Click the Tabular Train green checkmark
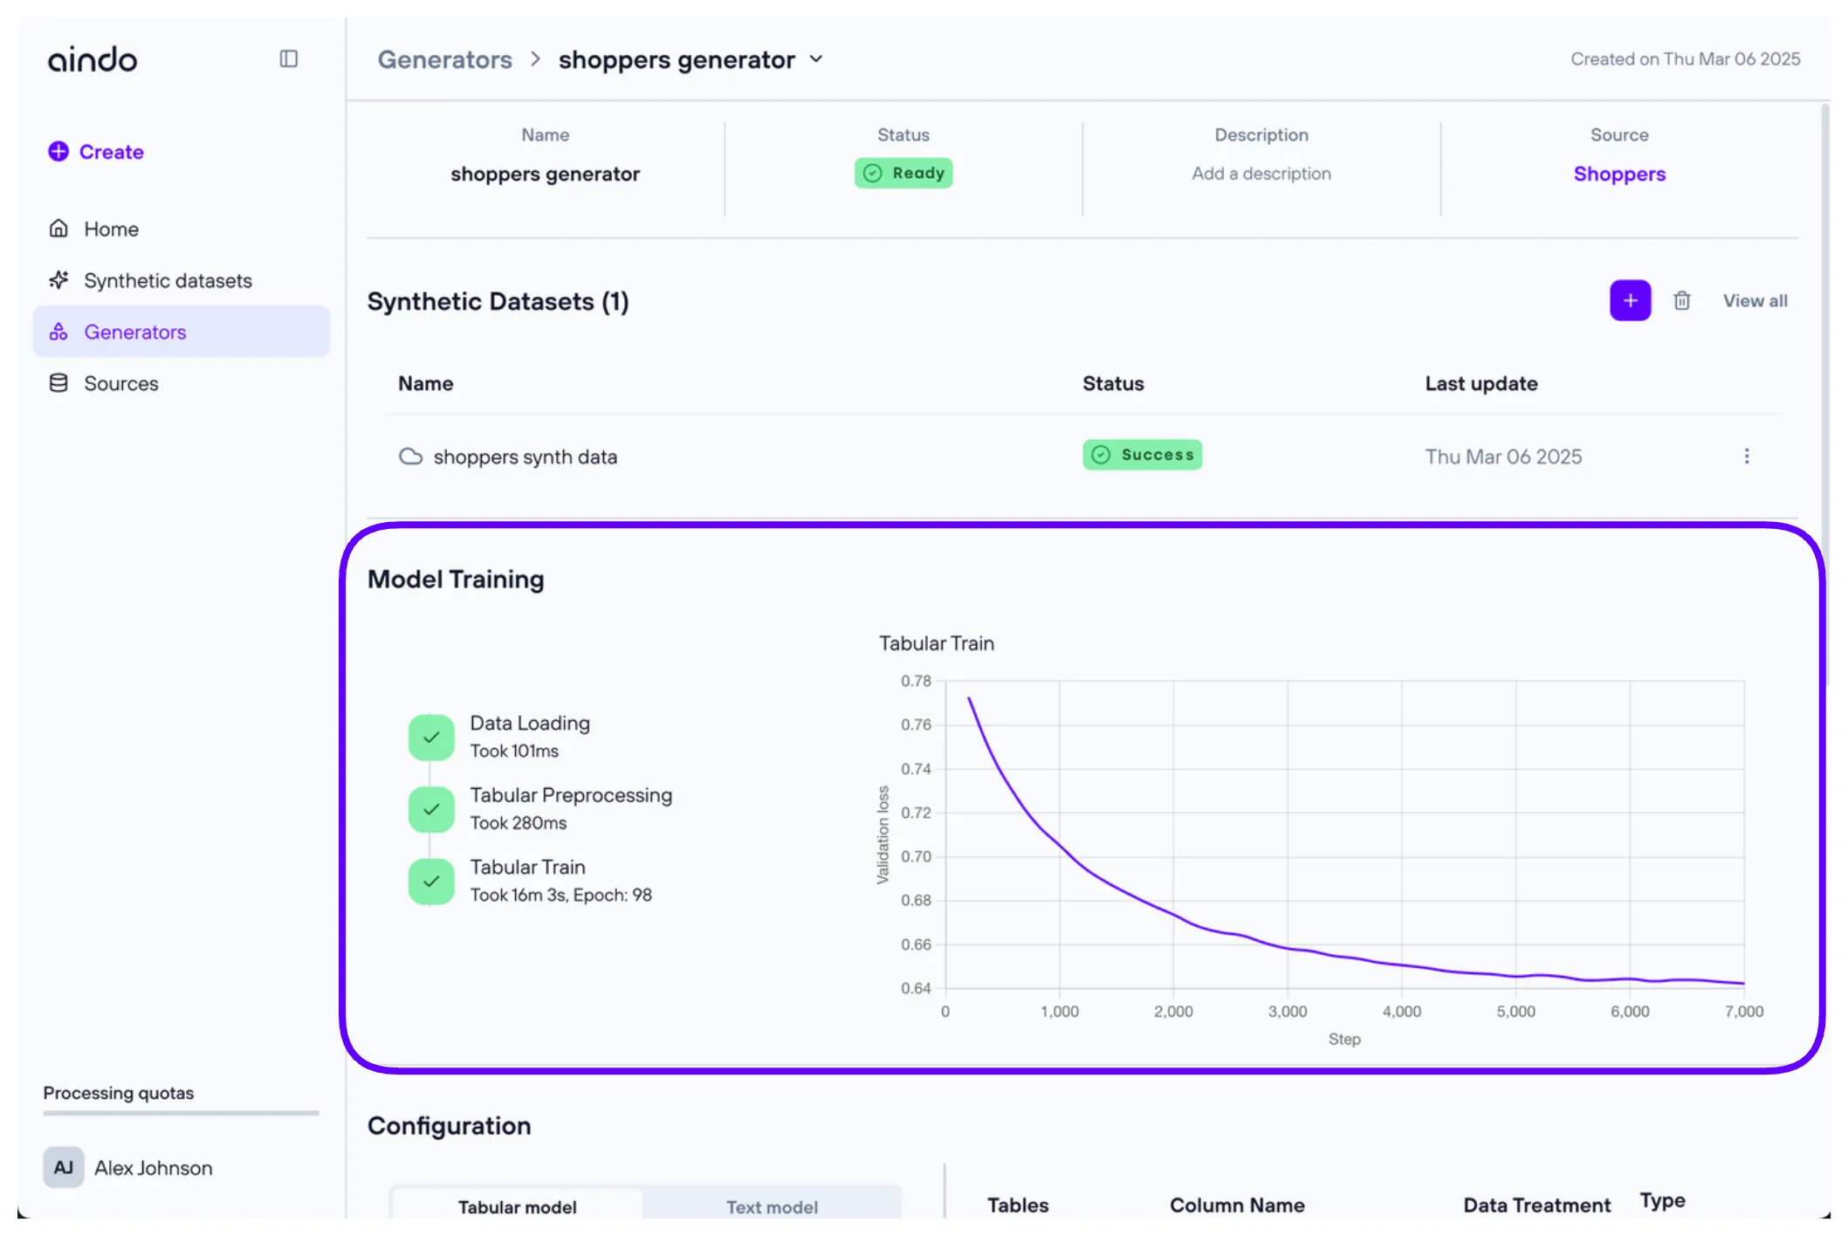Screen dimensions: 1848x1236 pyautogui.click(x=431, y=881)
